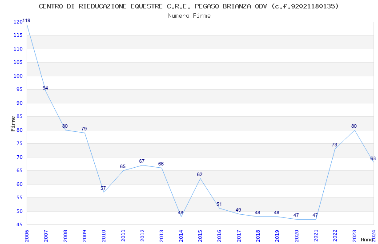
Task: Click the Numero Firme subtitle
Action: [x=189, y=16]
